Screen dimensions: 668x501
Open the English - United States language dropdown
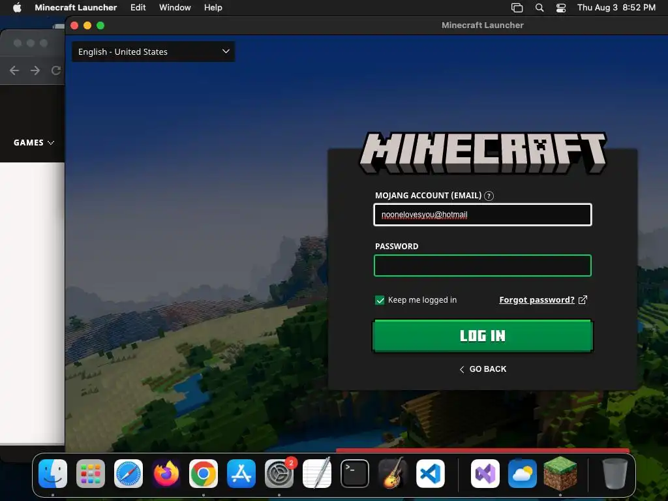point(153,52)
